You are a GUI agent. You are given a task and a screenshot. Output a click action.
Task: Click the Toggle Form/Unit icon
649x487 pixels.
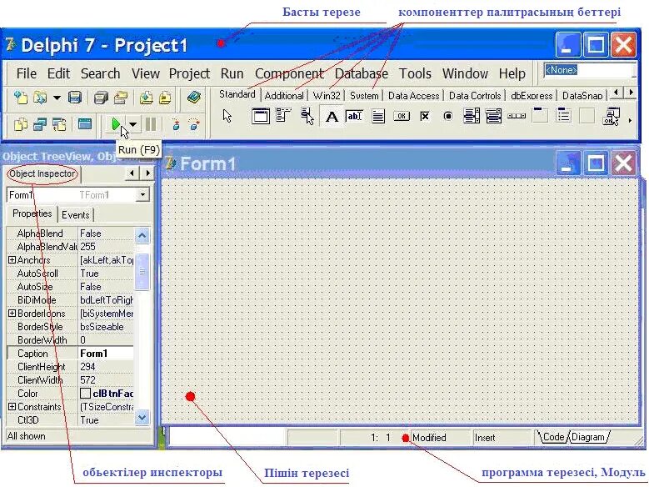(x=60, y=124)
